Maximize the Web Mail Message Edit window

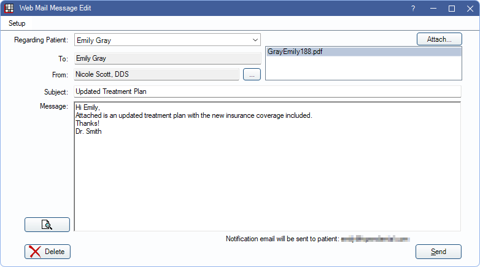[x=452, y=9]
